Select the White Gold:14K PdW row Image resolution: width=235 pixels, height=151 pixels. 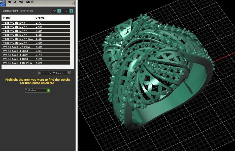36,63
